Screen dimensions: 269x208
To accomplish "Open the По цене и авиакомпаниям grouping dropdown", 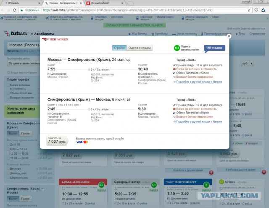I will (24, 63).
